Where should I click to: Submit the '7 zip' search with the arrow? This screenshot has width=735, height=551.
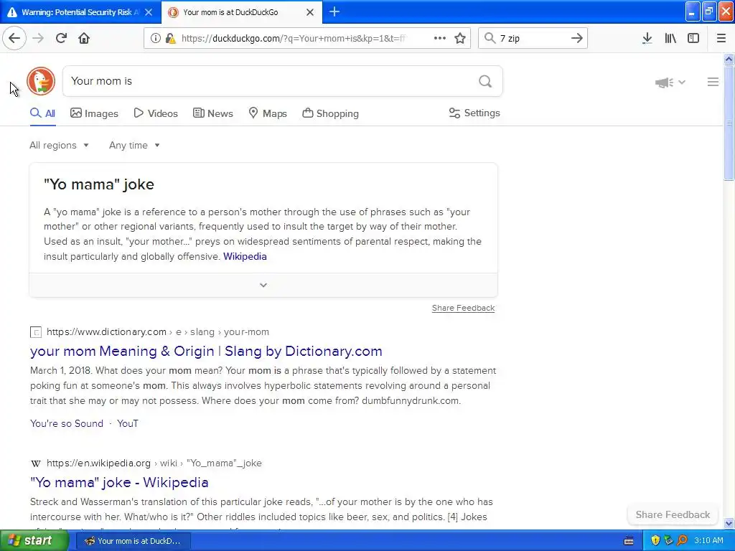click(577, 38)
